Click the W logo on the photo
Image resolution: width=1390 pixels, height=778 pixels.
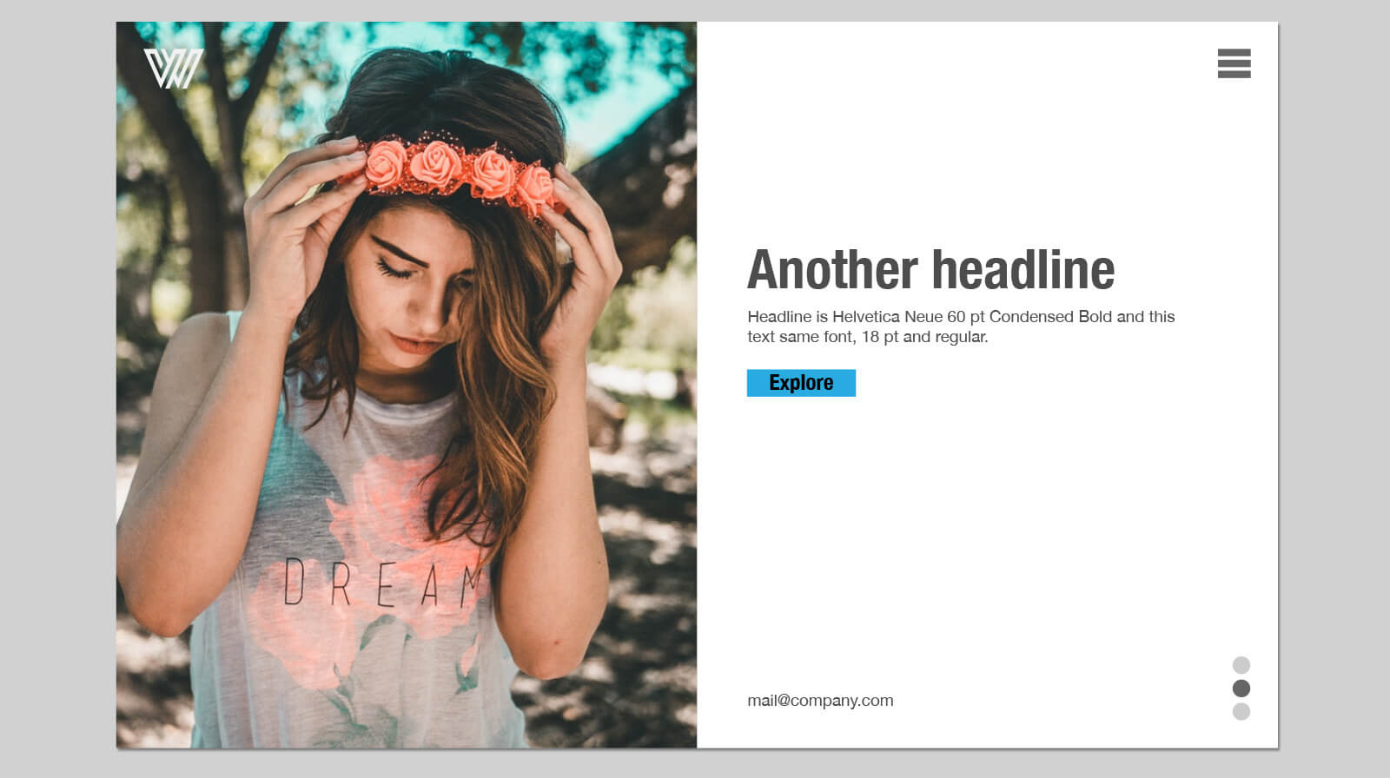click(174, 69)
